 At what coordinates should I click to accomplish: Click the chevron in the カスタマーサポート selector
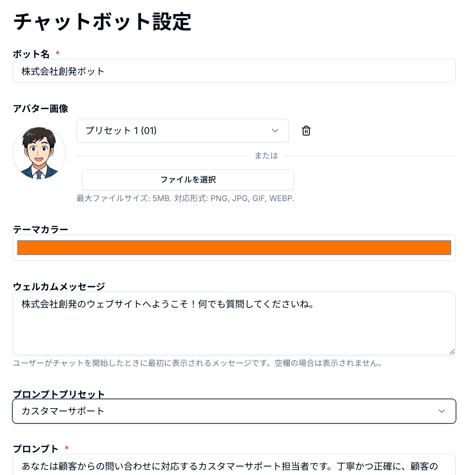pos(441,411)
